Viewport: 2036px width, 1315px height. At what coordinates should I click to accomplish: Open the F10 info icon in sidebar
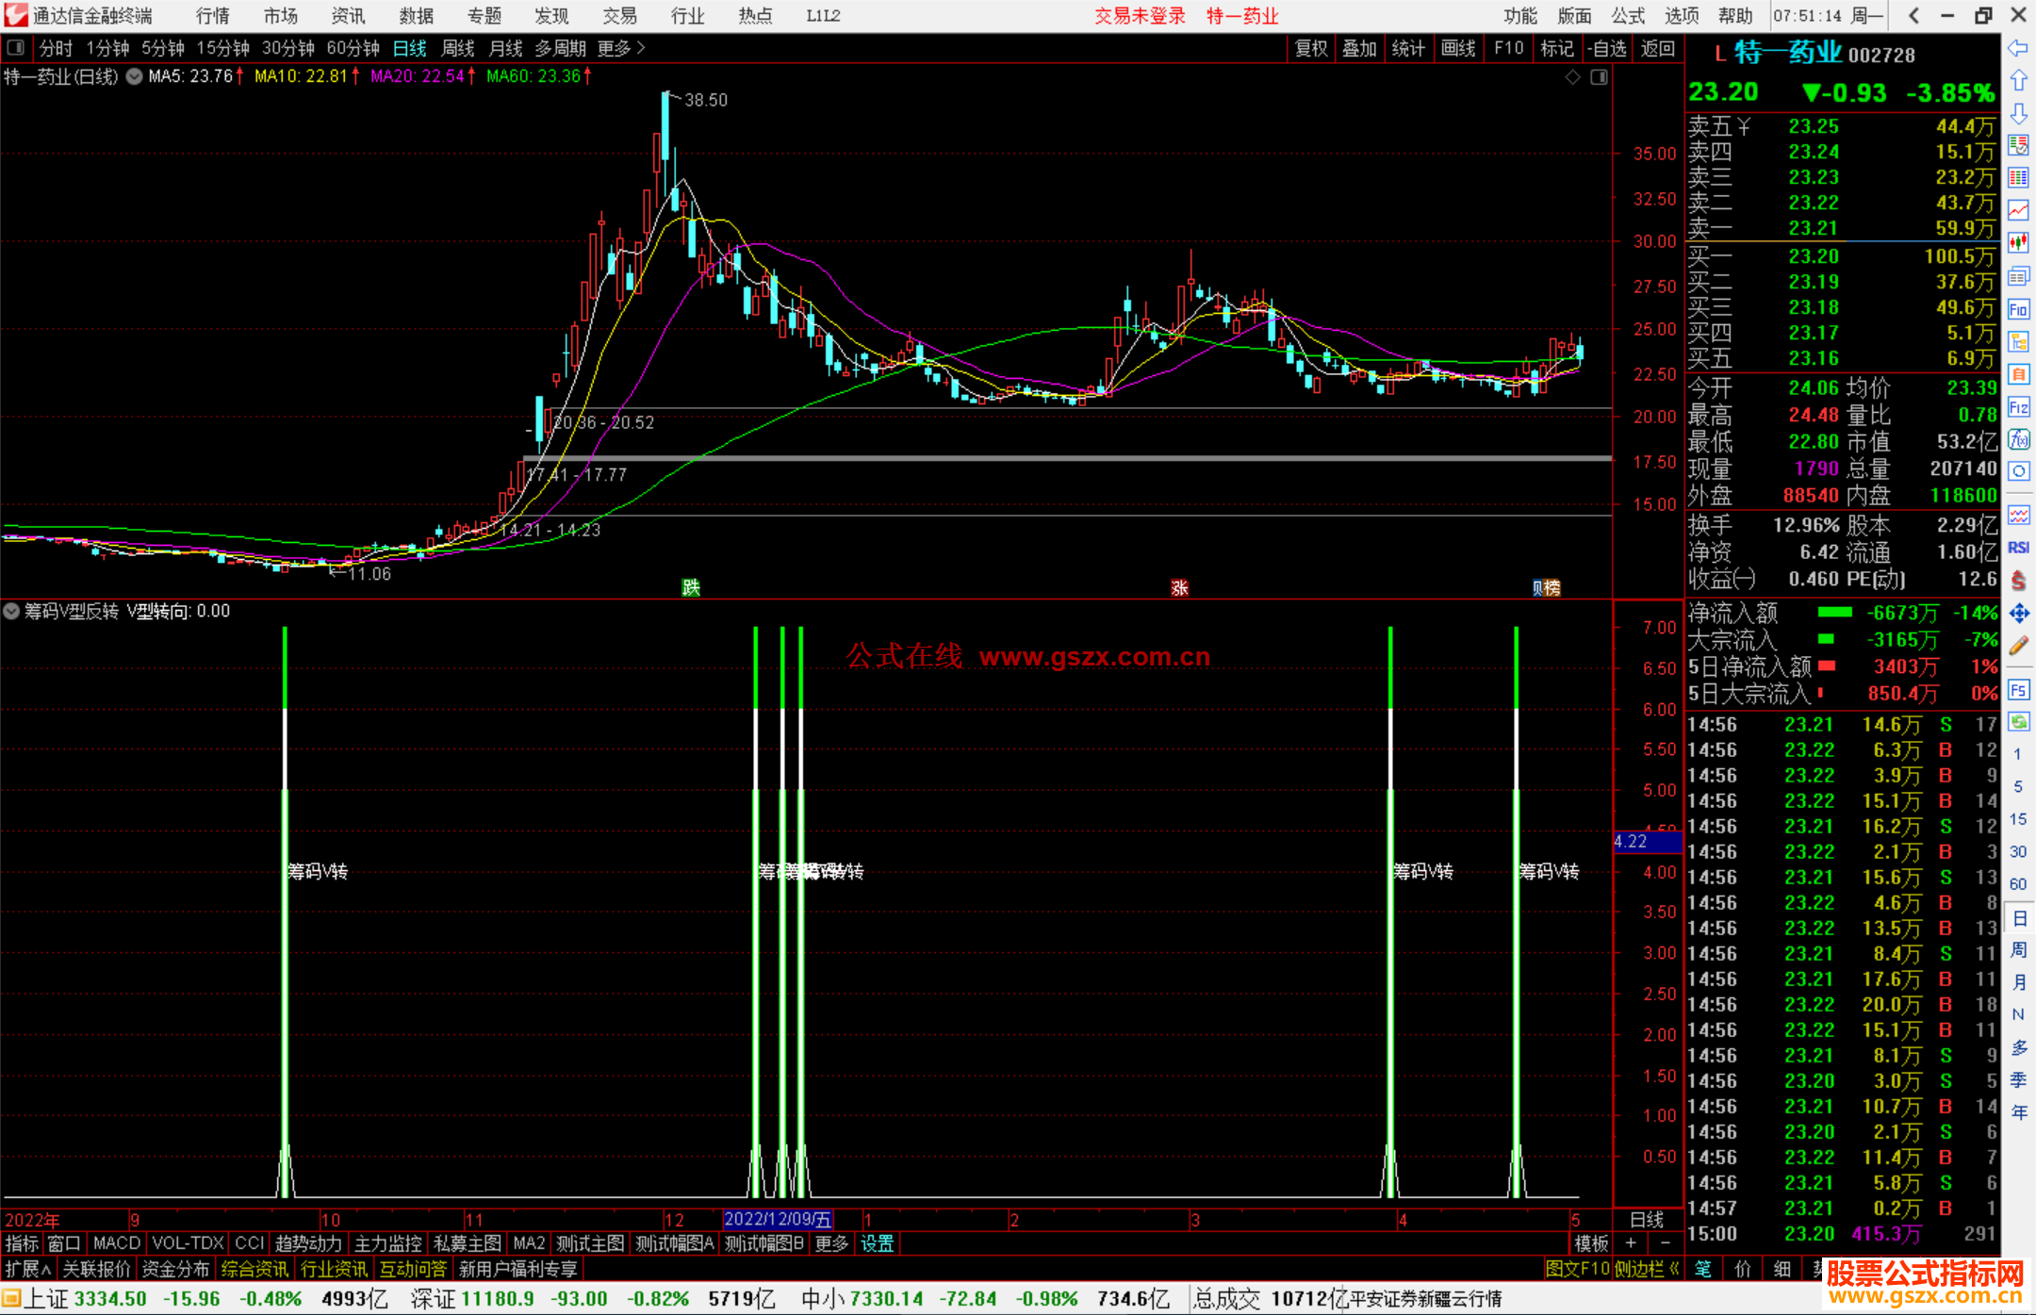click(2018, 309)
